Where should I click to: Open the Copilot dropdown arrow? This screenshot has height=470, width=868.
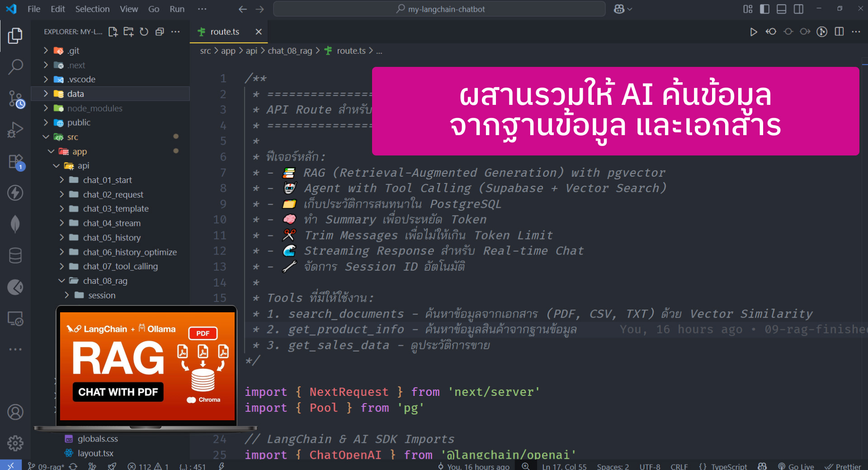(x=630, y=9)
